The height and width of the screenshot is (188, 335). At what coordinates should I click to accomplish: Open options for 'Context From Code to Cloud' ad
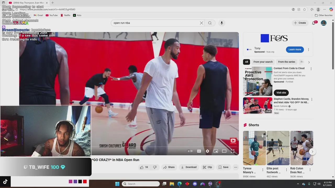click(311, 69)
